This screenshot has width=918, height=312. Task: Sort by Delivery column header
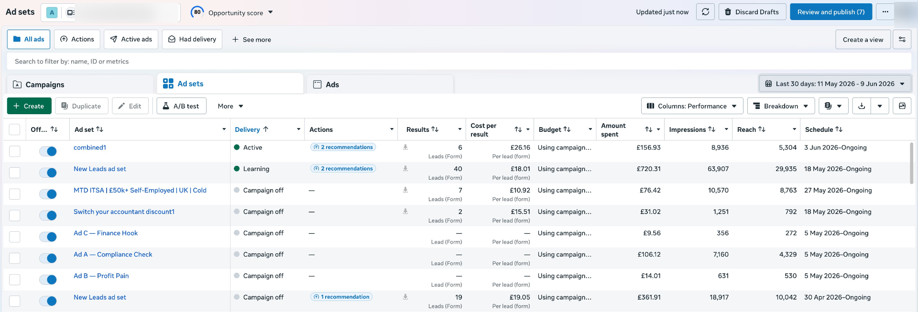(x=251, y=129)
